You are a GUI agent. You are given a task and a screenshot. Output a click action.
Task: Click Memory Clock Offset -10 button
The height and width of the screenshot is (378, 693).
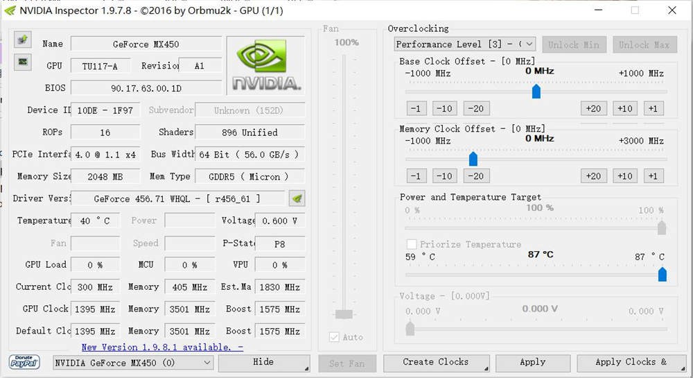click(445, 176)
